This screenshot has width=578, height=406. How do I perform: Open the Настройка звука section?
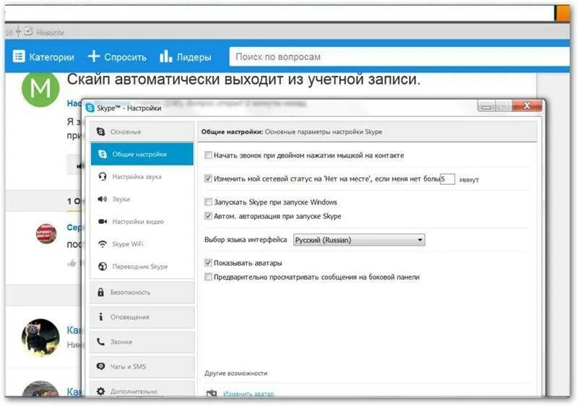(142, 176)
